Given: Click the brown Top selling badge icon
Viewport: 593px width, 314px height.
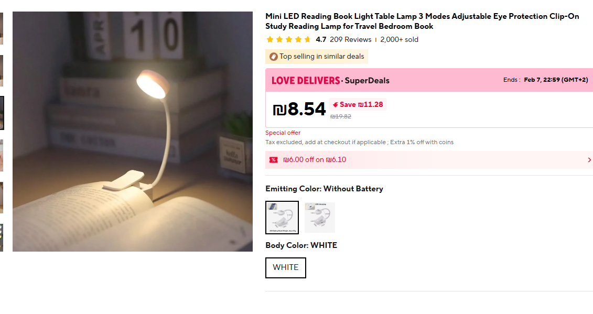Looking at the screenshot, I should pyautogui.click(x=273, y=57).
